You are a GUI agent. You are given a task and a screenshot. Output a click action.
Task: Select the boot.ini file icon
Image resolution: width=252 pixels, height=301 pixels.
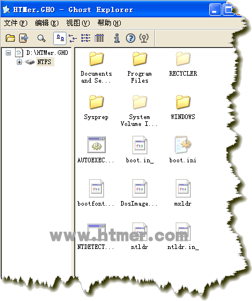[183, 150]
